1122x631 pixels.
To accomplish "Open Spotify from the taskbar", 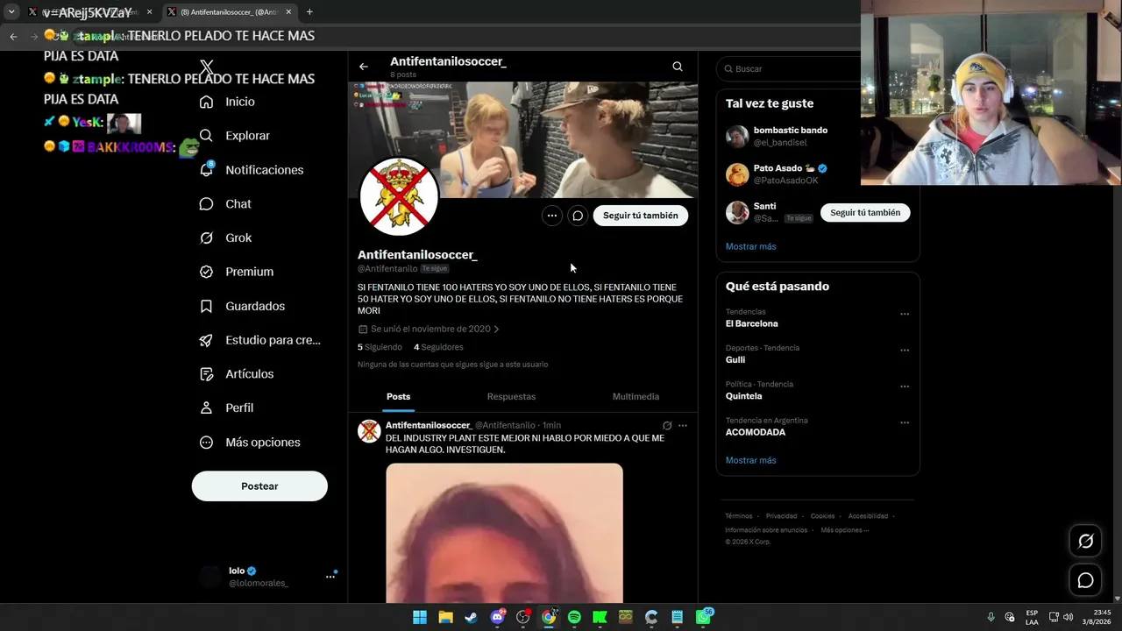I will point(574,617).
